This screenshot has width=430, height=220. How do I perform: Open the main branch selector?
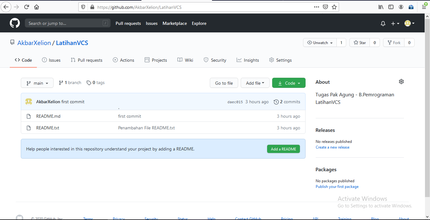(37, 83)
